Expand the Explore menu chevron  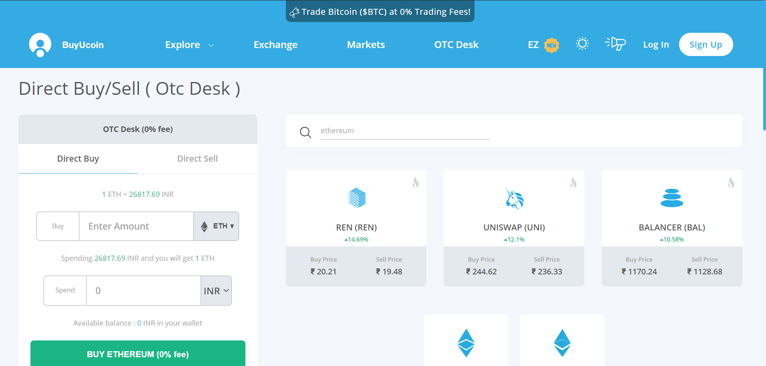coord(211,45)
